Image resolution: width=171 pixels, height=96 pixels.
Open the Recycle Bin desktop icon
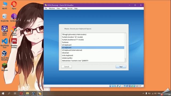[x=5, y=18]
